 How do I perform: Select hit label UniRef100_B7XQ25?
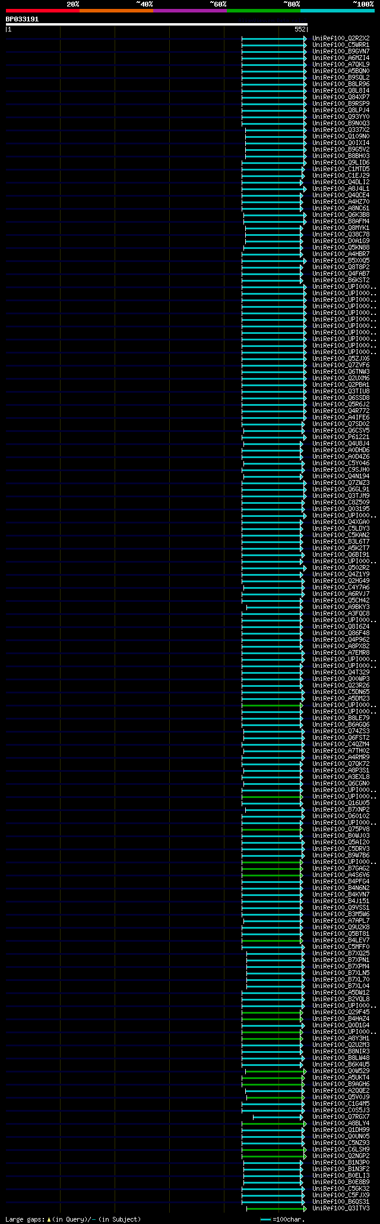[341, 953]
